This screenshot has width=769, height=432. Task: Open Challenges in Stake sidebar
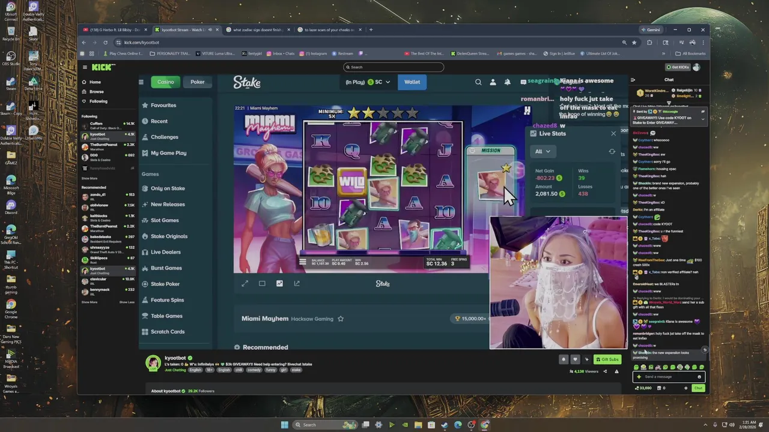[x=165, y=137]
